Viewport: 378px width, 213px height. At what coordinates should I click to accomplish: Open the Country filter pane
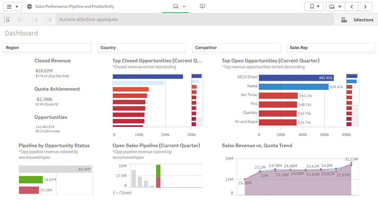142,48
